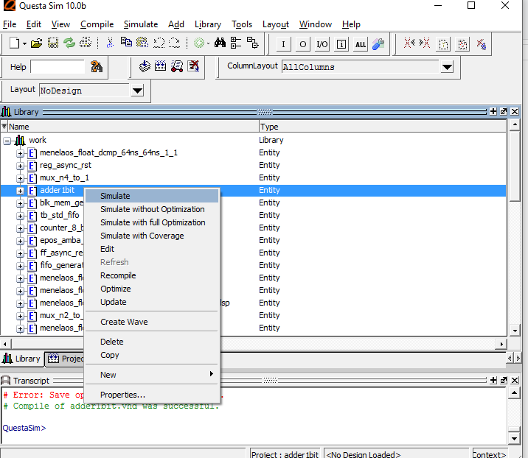Open the Tools menu
The height and width of the screenshot is (458, 528).
[x=242, y=24]
